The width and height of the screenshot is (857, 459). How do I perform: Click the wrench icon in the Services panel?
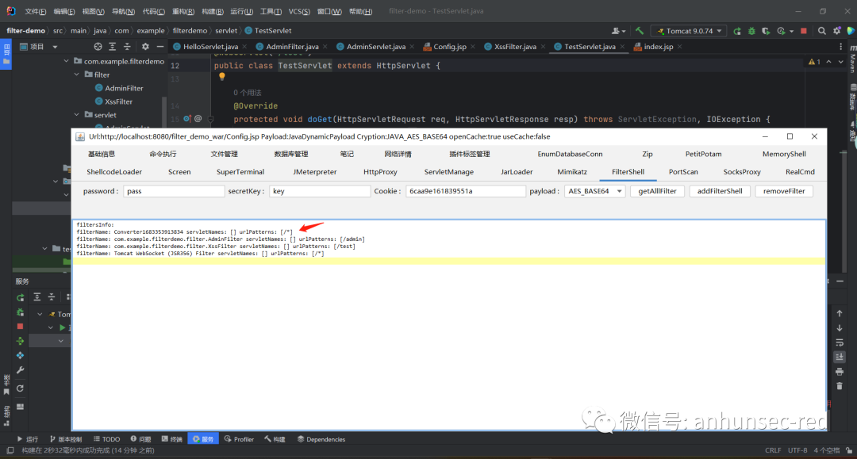(20, 370)
